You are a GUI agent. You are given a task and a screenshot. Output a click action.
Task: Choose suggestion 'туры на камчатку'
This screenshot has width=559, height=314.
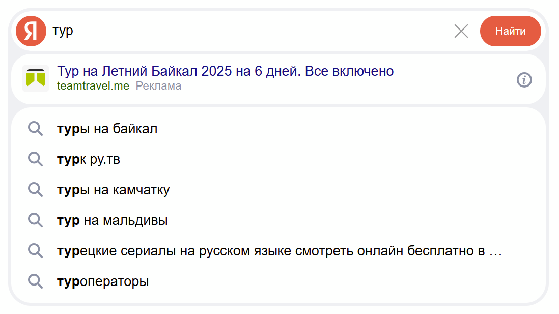tap(114, 190)
